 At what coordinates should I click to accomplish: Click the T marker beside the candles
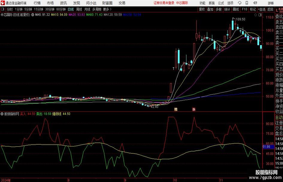tap(173, 68)
